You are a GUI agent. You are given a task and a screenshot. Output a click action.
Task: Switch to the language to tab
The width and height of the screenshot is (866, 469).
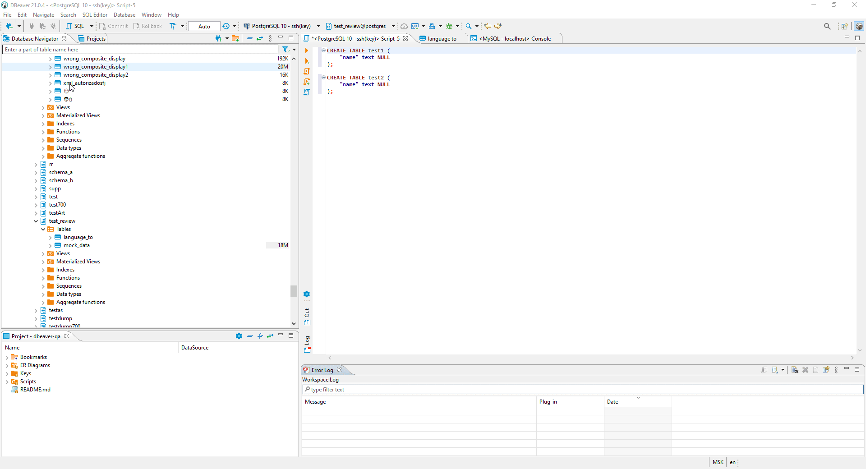438,39
